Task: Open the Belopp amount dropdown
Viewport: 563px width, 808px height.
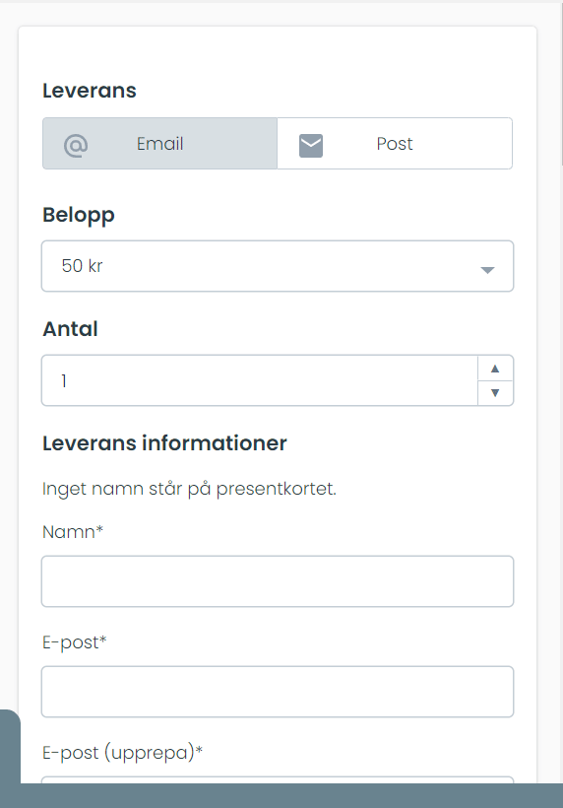Action: 278,266
